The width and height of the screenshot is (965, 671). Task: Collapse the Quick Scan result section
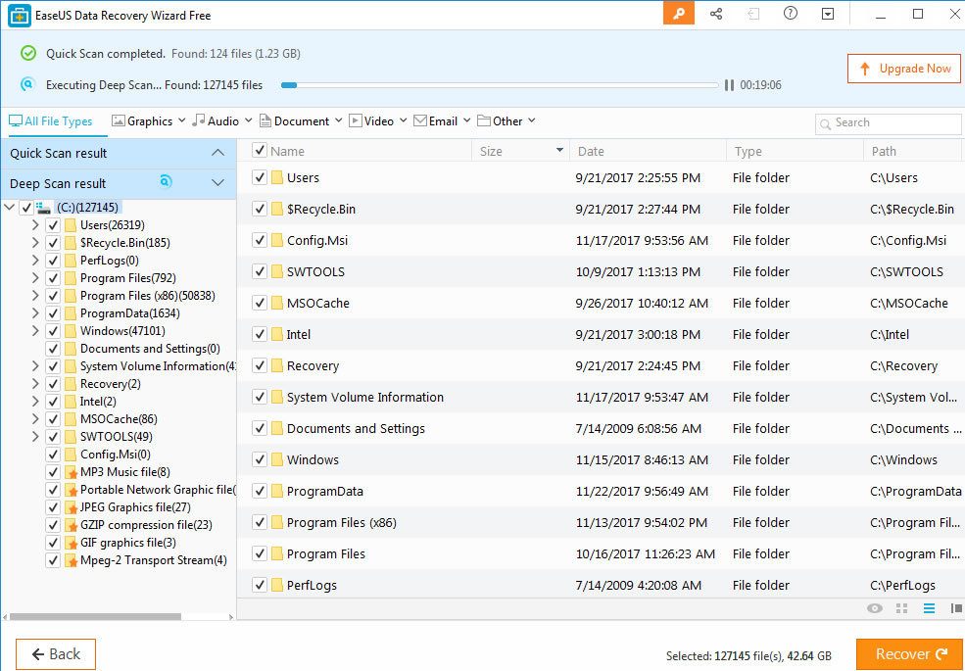217,153
